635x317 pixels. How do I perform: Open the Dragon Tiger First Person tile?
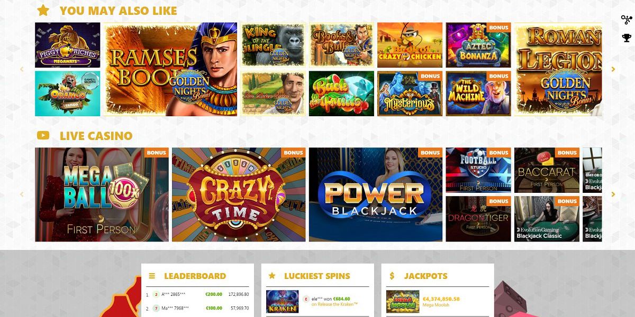[x=478, y=219]
